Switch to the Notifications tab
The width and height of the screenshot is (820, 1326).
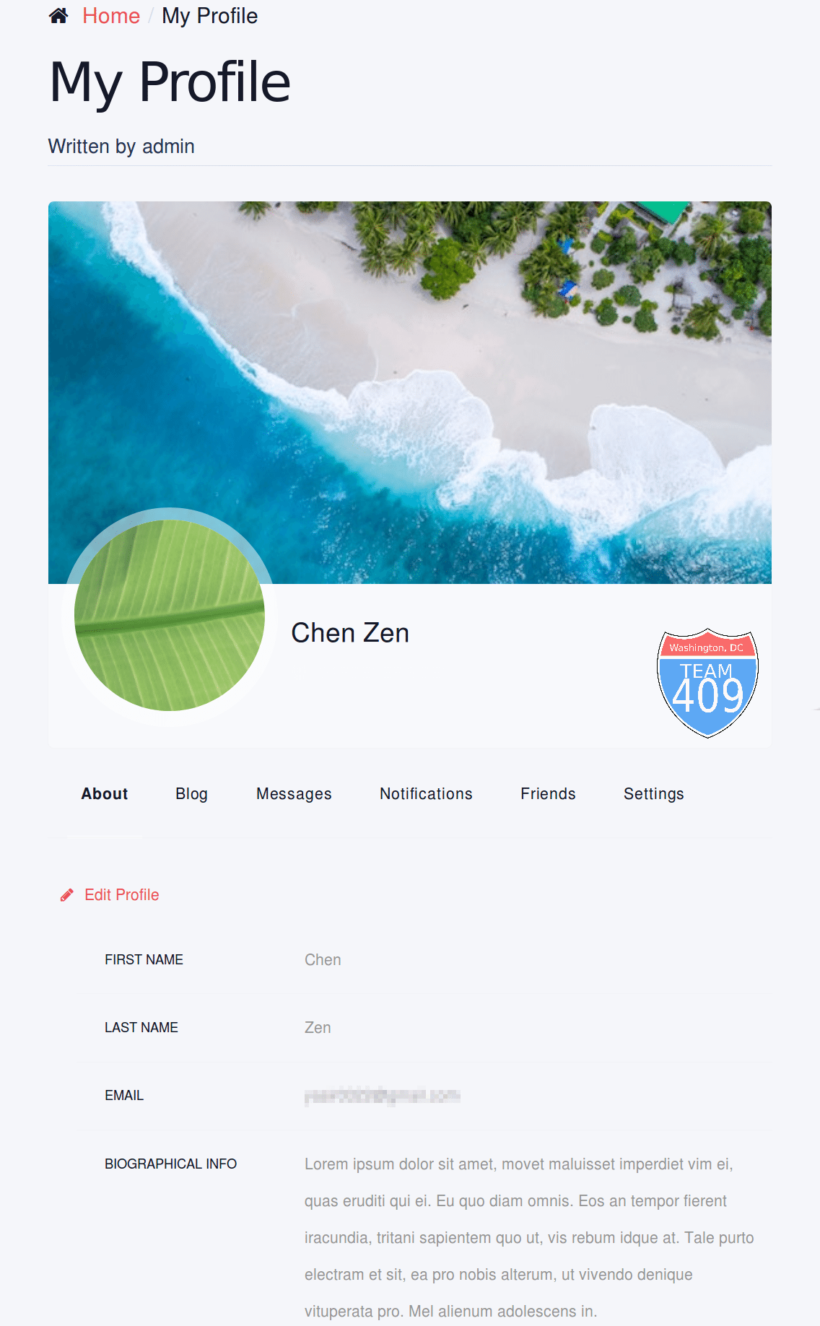(426, 794)
